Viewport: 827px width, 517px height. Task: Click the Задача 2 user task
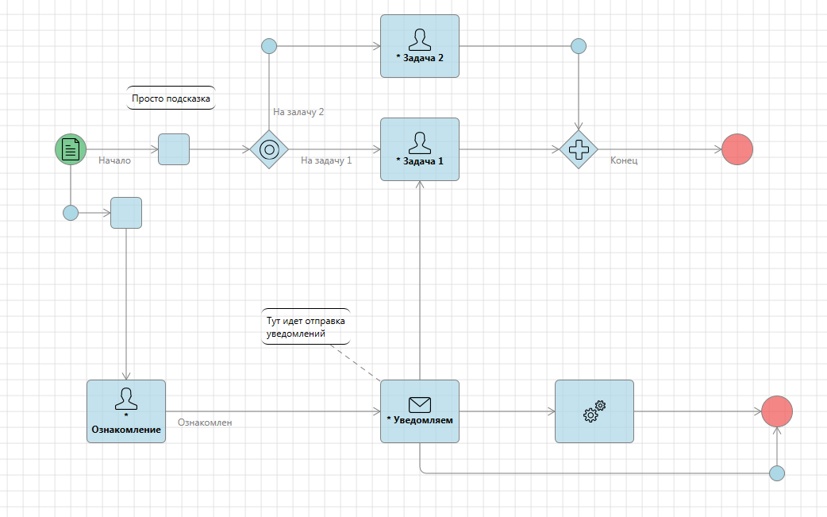(420, 46)
